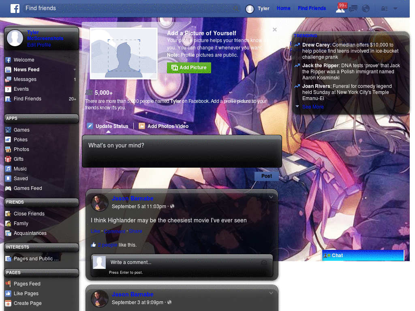This screenshot has height=311, width=415.
Task: Expand See More trending topics
Action: (313, 107)
